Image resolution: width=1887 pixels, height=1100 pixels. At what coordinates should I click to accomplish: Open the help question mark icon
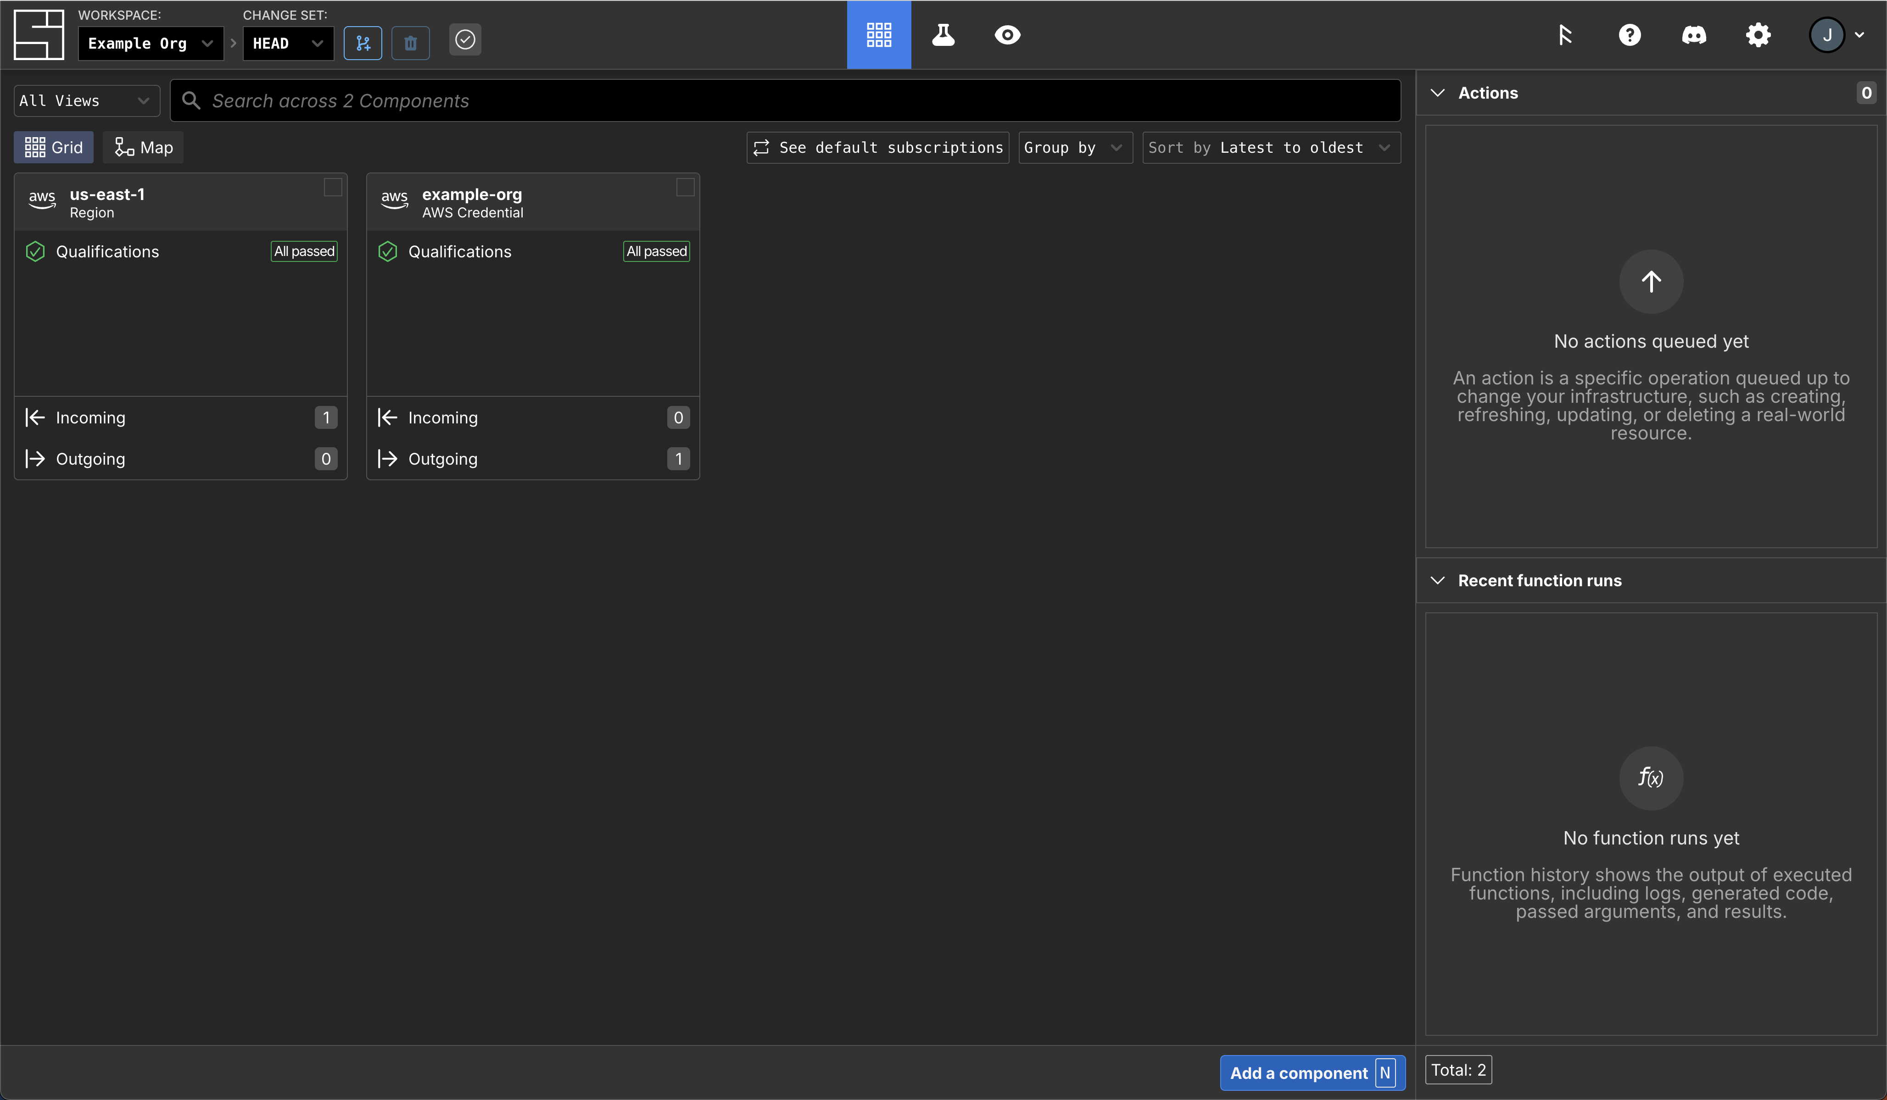[x=1630, y=34]
